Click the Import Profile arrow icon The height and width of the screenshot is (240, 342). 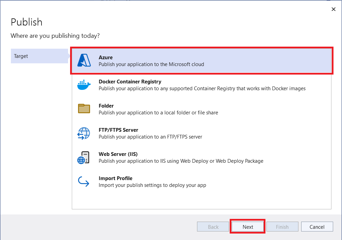(x=84, y=181)
